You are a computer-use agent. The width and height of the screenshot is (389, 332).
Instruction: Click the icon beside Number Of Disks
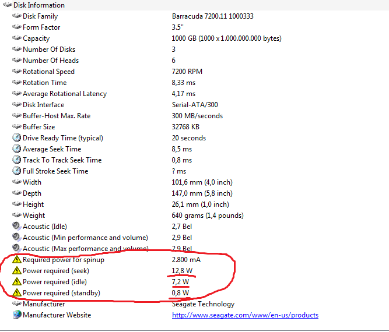tap(17, 49)
